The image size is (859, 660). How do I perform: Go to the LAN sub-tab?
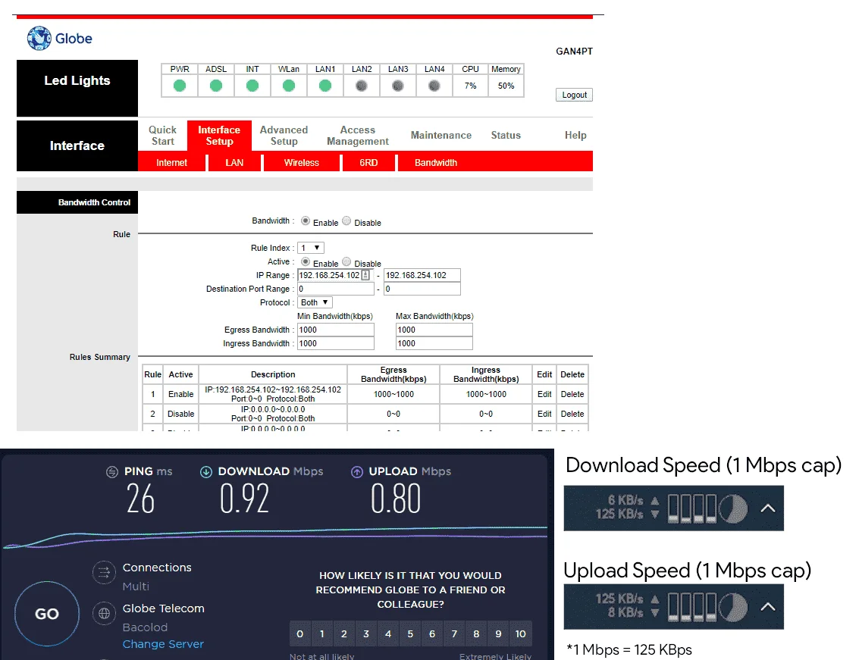pos(234,163)
